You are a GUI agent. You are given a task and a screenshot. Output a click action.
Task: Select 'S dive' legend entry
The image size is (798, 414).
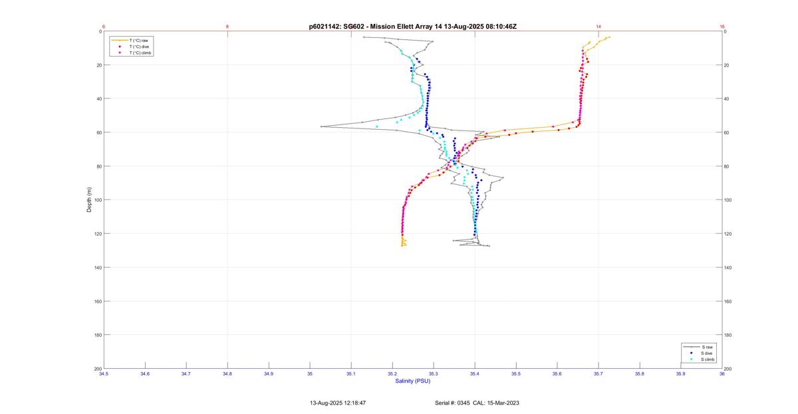(700, 353)
